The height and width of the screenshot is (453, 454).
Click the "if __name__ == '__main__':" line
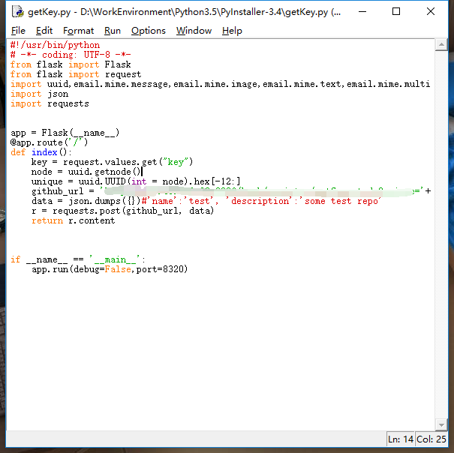77,259
